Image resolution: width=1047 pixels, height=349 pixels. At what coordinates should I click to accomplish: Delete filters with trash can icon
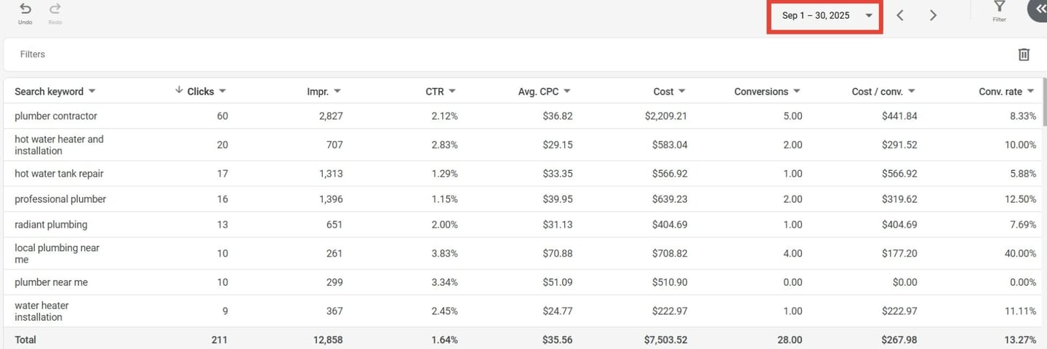1024,55
